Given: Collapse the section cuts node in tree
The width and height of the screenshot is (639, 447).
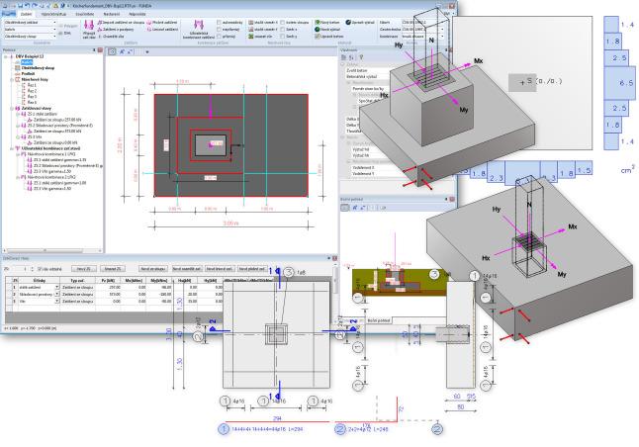Looking at the screenshot, I should 12,80.
